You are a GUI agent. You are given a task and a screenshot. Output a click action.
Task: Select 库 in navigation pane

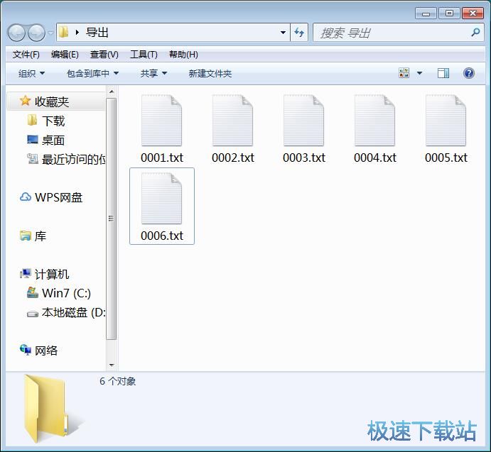click(x=33, y=236)
